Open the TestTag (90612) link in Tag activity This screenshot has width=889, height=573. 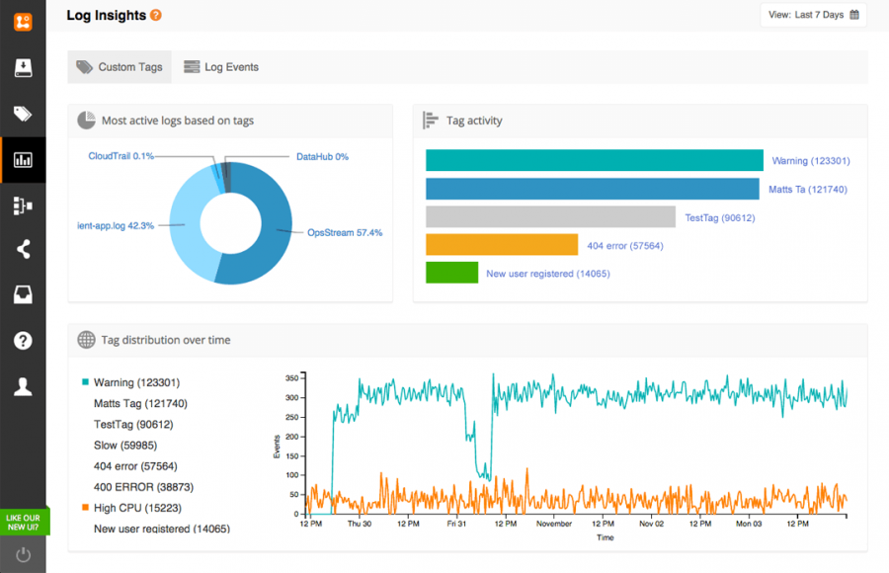click(722, 216)
